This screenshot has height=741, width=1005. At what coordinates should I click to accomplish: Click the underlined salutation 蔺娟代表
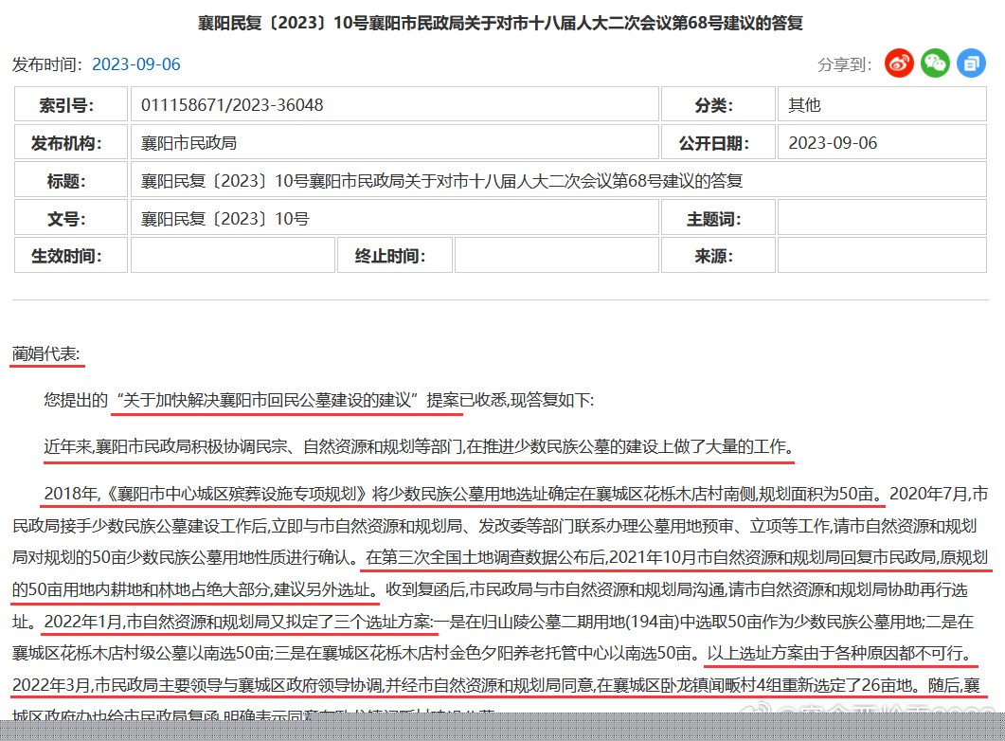point(46,354)
